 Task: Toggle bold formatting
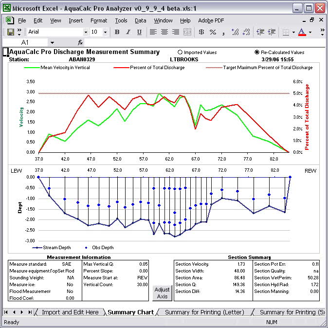click(117, 32)
